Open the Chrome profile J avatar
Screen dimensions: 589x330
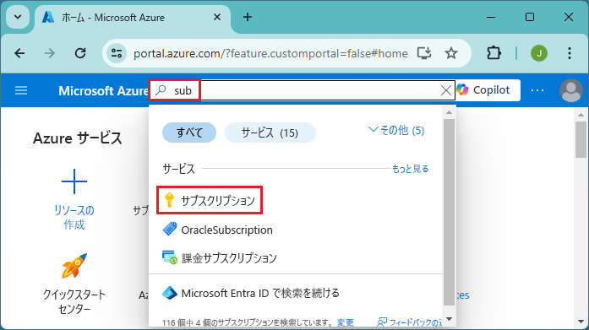click(538, 53)
